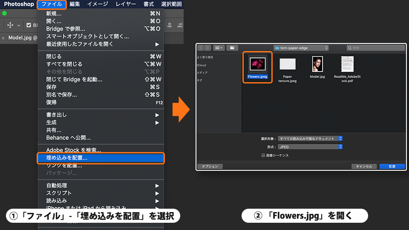Viewport: 409px width, 230px height.
Task: Enable the 画像シーケンス checkbox
Action: tap(263, 155)
